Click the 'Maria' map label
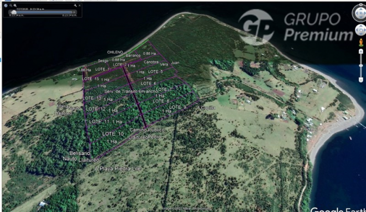The width and height of the screenshot is (366, 212). click(63, 106)
